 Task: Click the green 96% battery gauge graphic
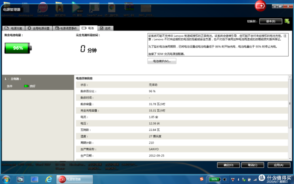point(18,48)
